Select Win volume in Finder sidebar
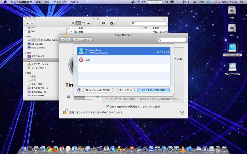 pos(33,31)
